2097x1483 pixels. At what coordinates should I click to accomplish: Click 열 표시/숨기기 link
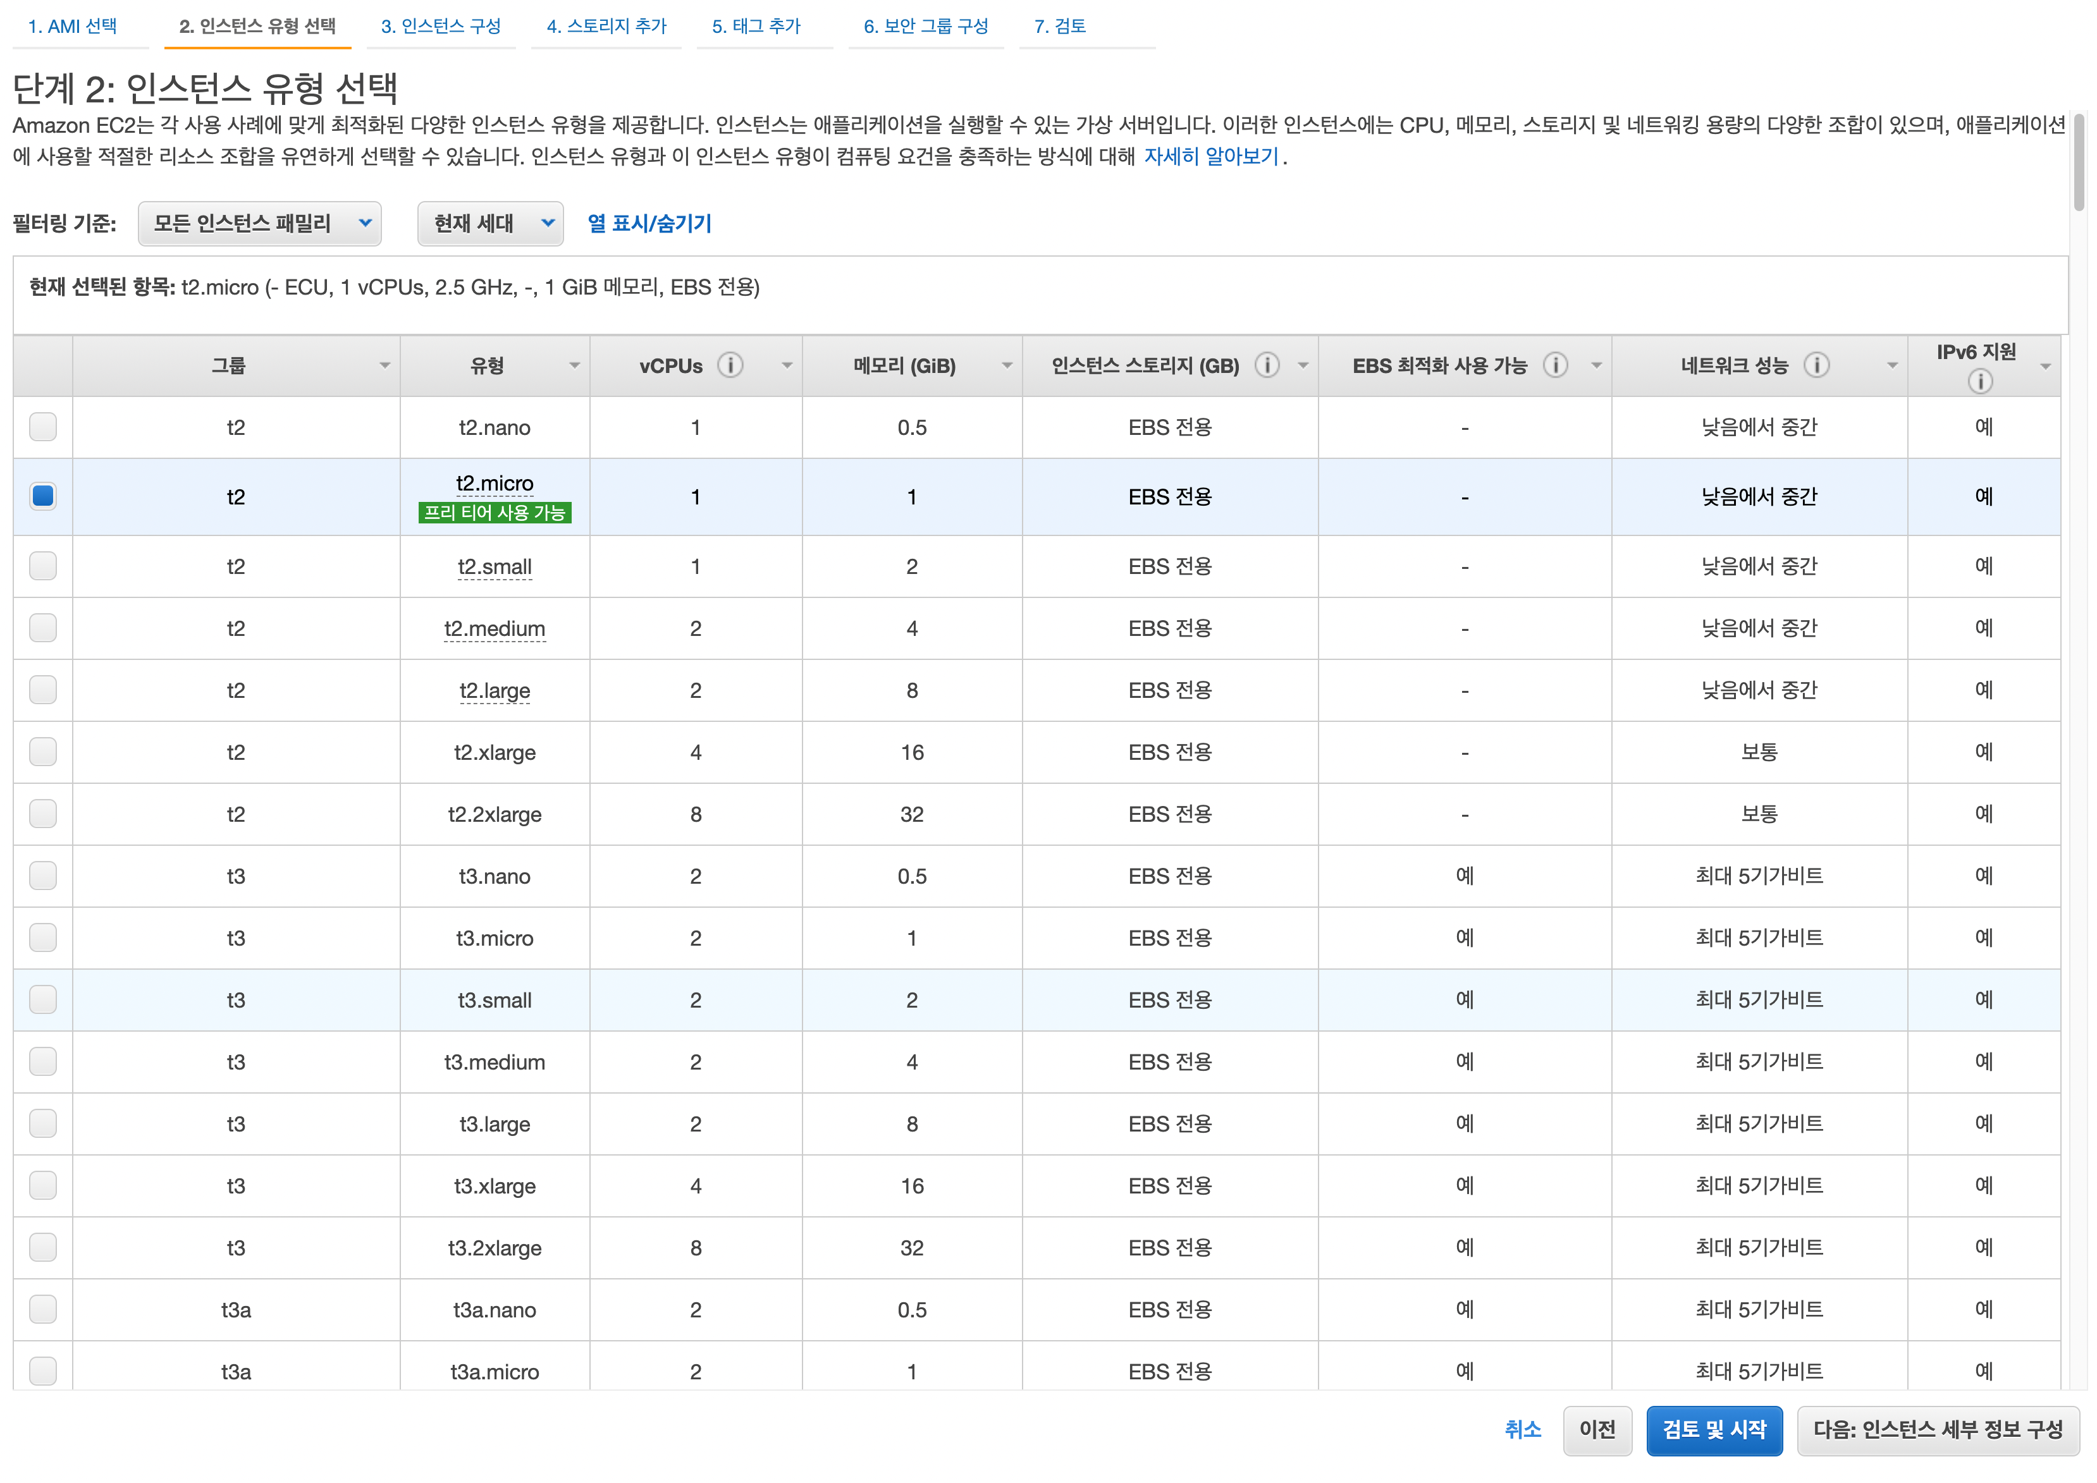pyautogui.click(x=649, y=224)
